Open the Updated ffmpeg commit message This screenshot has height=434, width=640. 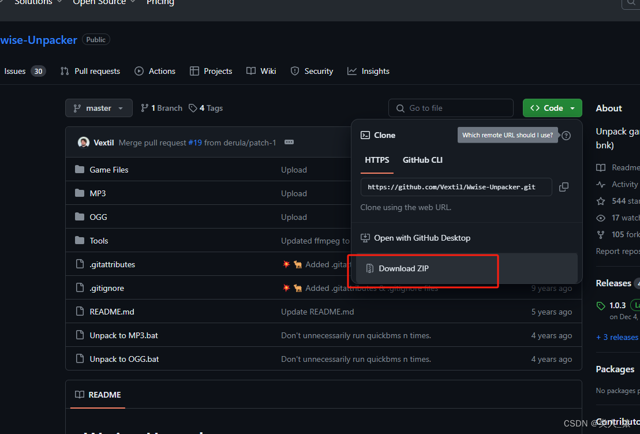[x=315, y=241]
